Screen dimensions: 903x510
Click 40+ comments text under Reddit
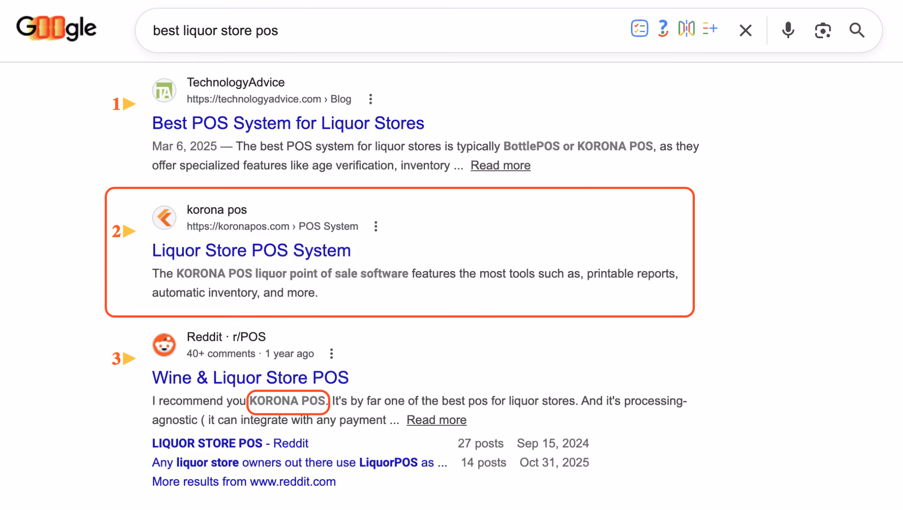[x=221, y=354]
